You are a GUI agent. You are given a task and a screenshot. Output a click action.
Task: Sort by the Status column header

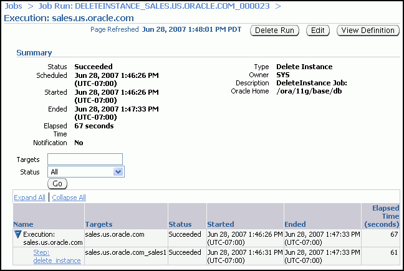click(x=180, y=224)
